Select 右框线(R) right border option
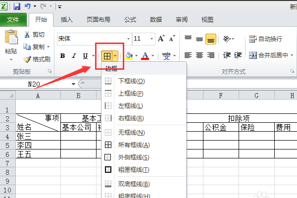 click(x=144, y=118)
